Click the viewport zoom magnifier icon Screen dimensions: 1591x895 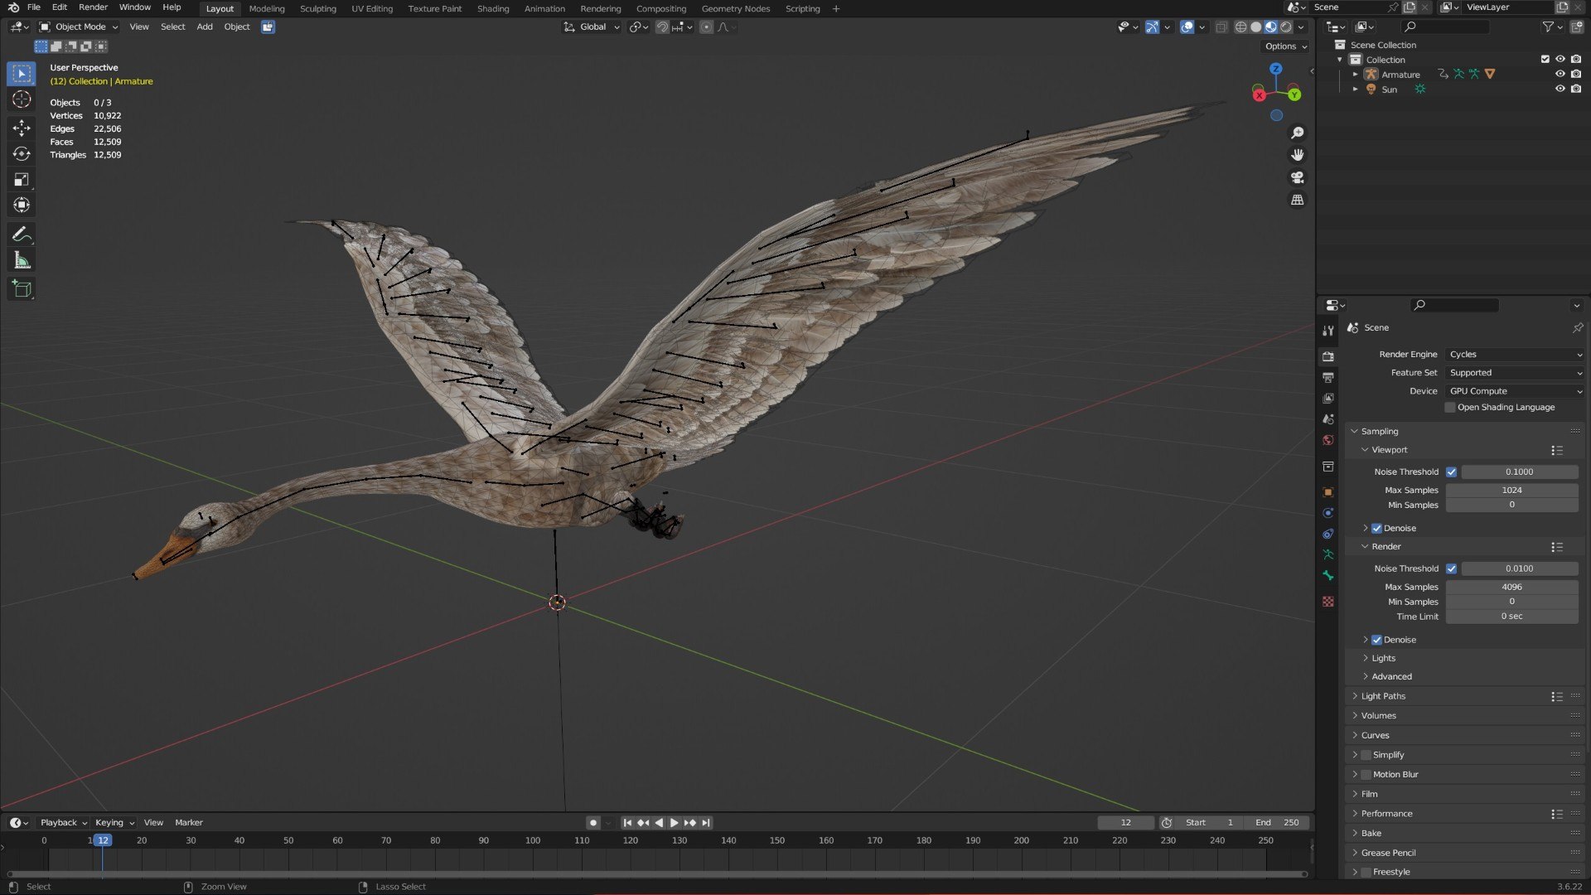click(1298, 133)
